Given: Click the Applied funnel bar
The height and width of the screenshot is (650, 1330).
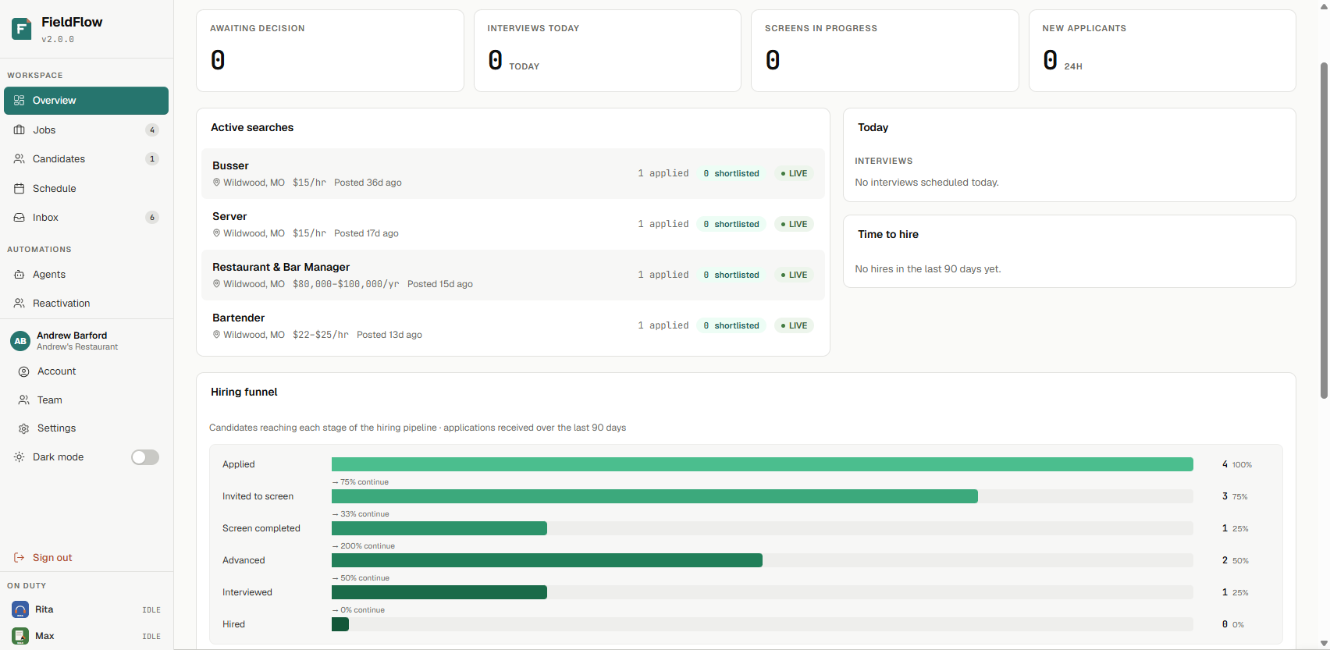Looking at the screenshot, I should (x=763, y=464).
